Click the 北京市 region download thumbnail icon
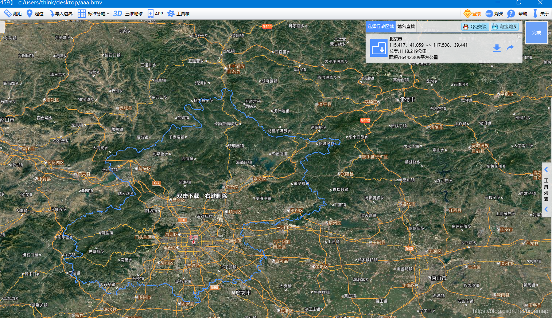The width and height of the screenshot is (552, 318). (x=378, y=48)
